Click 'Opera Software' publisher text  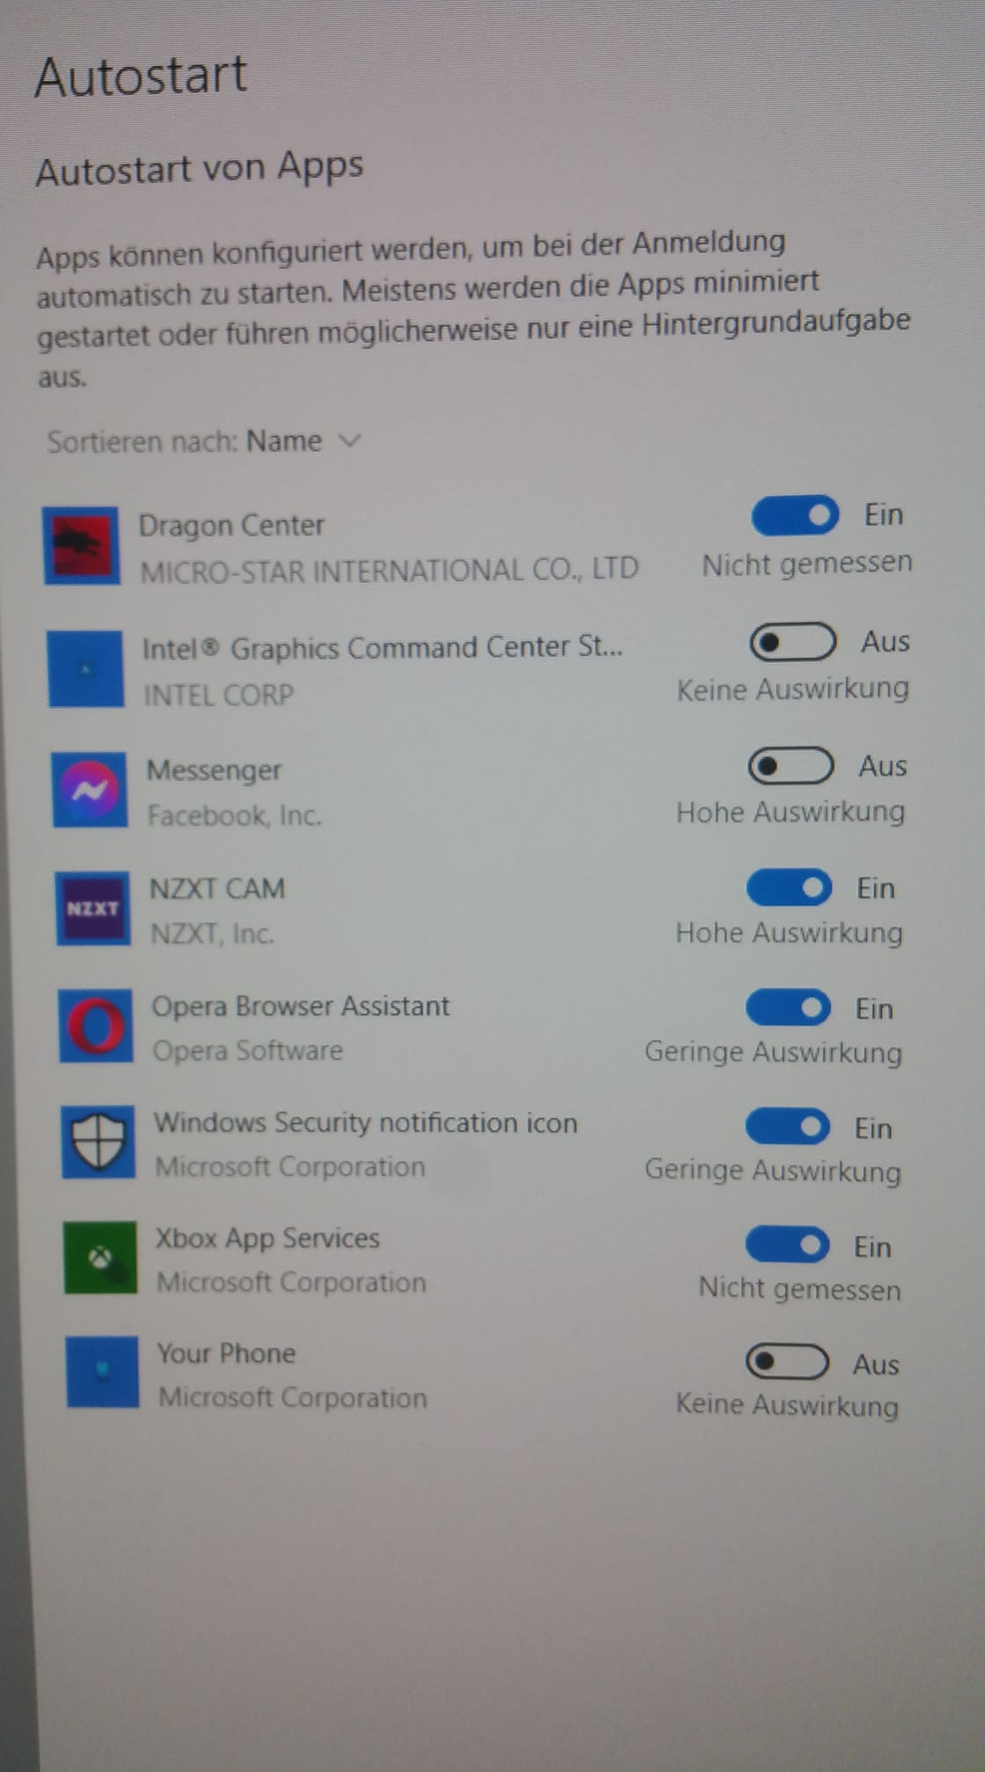[247, 1050]
